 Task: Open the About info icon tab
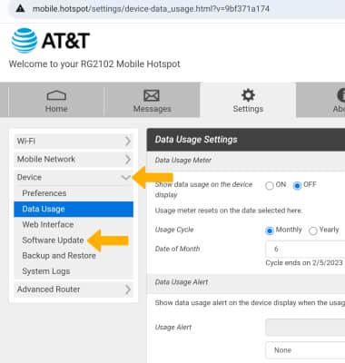[x=340, y=95]
